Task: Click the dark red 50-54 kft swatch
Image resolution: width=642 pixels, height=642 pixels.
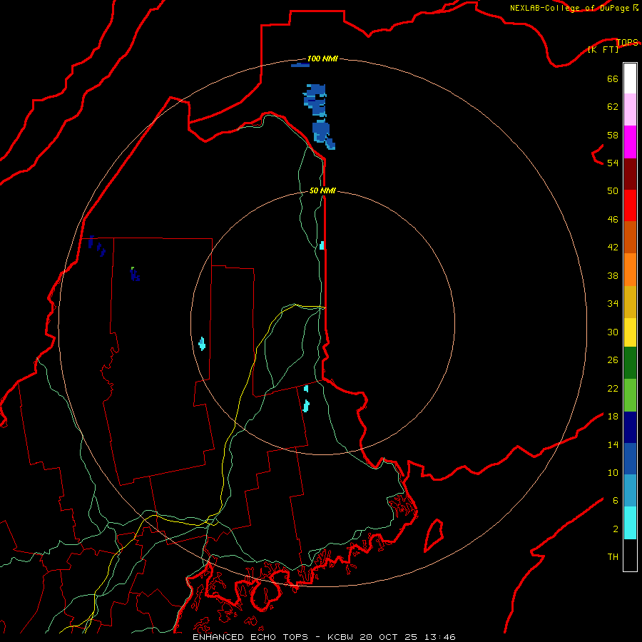Action: [x=630, y=174]
